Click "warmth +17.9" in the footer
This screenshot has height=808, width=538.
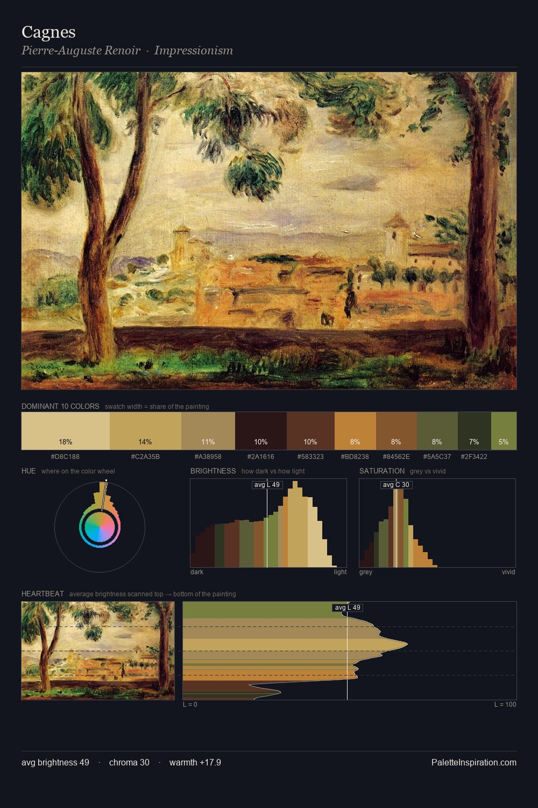(x=195, y=762)
